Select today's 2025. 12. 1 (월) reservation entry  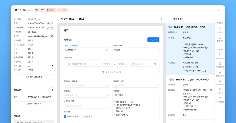[x=190, y=49]
